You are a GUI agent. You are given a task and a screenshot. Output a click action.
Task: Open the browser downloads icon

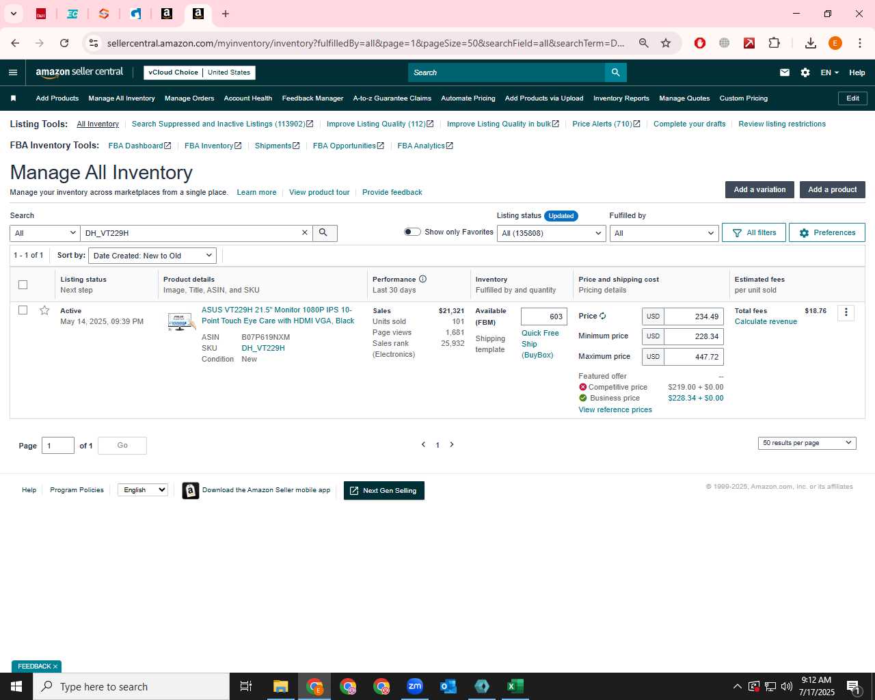click(x=810, y=43)
